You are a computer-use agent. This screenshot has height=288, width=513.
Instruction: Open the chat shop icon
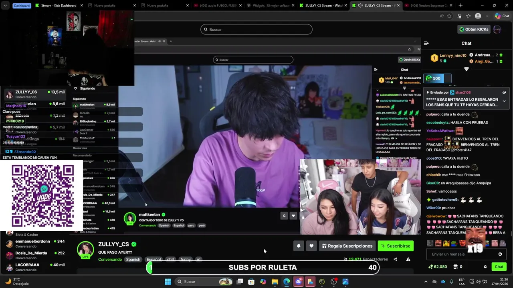pyautogui.click(x=455, y=267)
